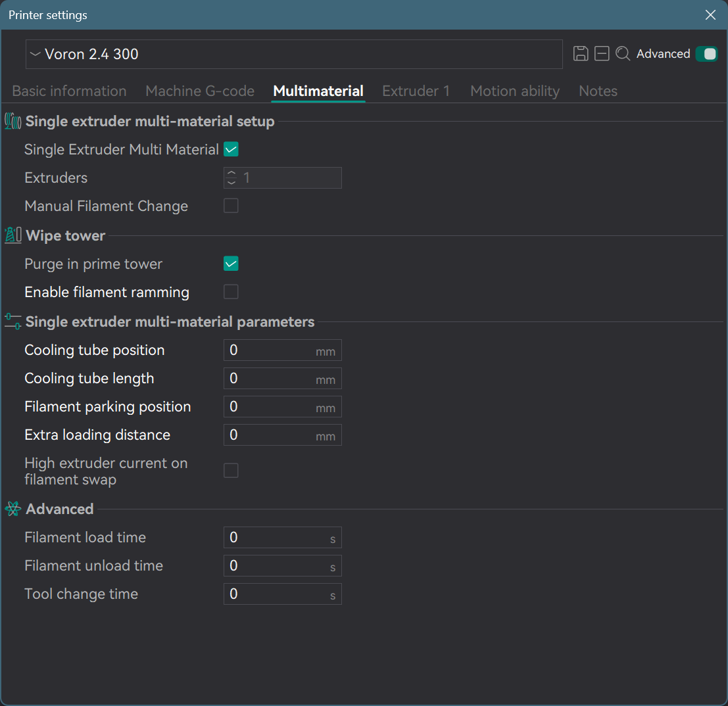Open the Voron 2.4 300 preset dropdown
The image size is (728, 706).
[x=294, y=55]
